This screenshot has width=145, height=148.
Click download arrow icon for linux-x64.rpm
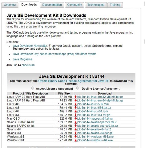[76, 111]
